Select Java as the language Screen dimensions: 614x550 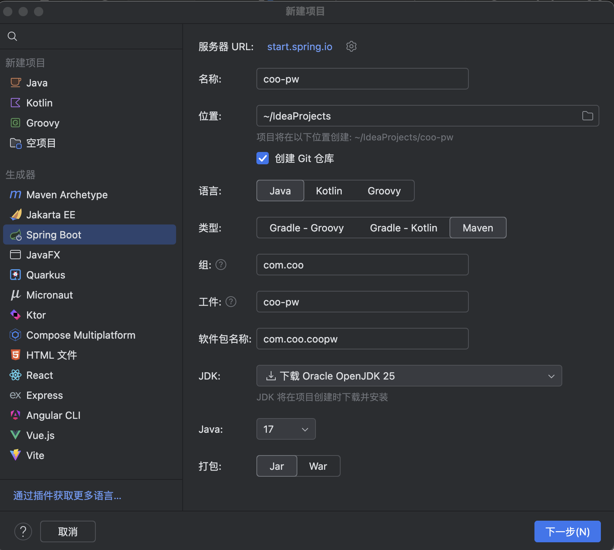pos(280,191)
